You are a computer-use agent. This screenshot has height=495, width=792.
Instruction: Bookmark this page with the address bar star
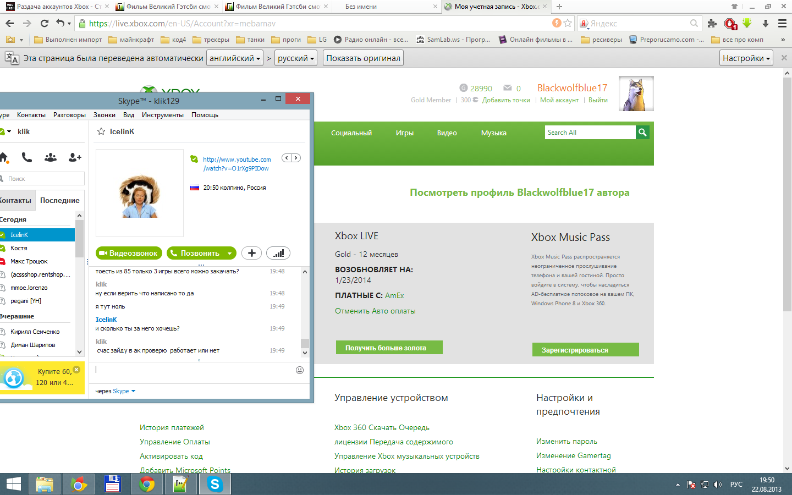[568, 23]
